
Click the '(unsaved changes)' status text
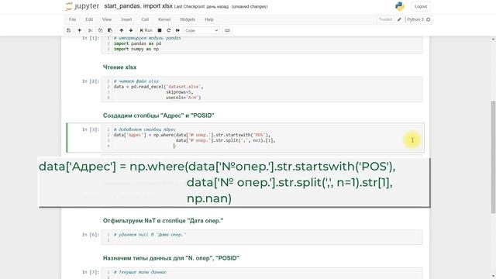coord(250,7)
